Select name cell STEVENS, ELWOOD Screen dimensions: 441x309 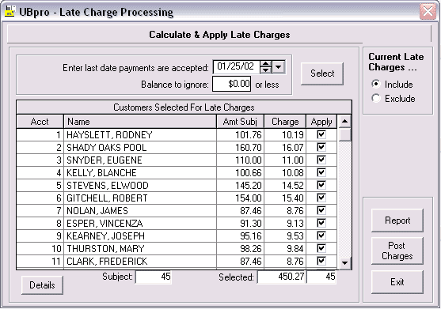140,185
